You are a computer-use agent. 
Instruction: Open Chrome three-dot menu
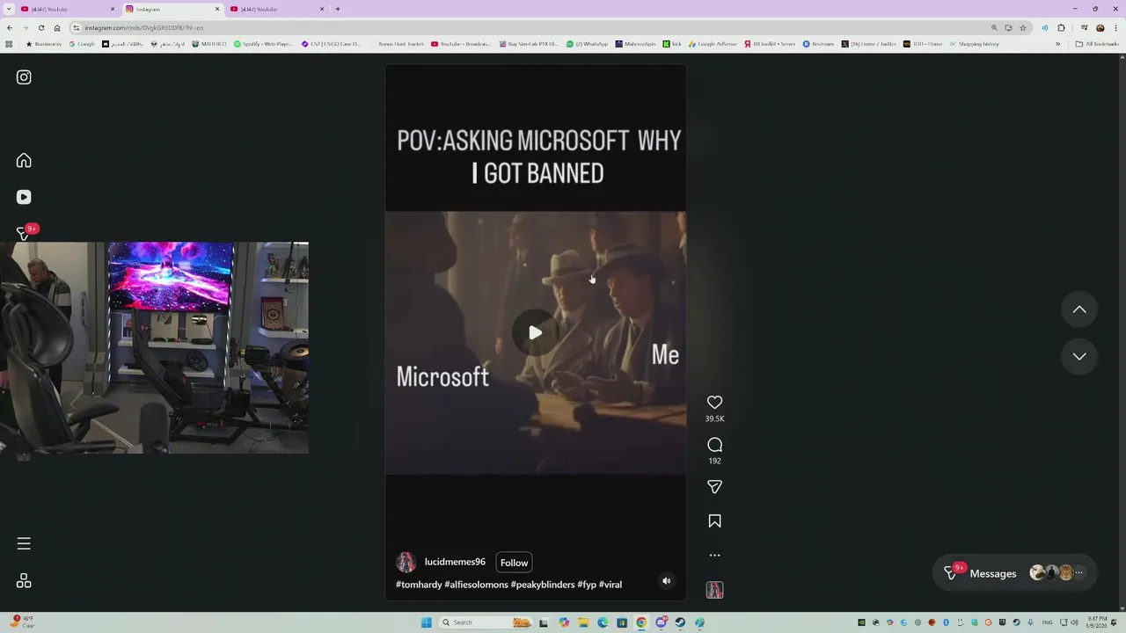tap(1116, 27)
